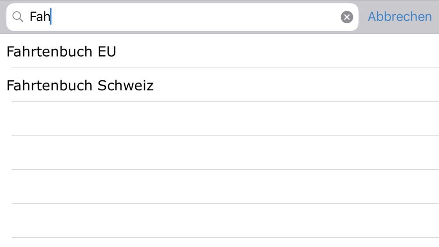439x247 pixels.
Task: Click the word "Schweiz" in the second result
Action: pos(126,86)
